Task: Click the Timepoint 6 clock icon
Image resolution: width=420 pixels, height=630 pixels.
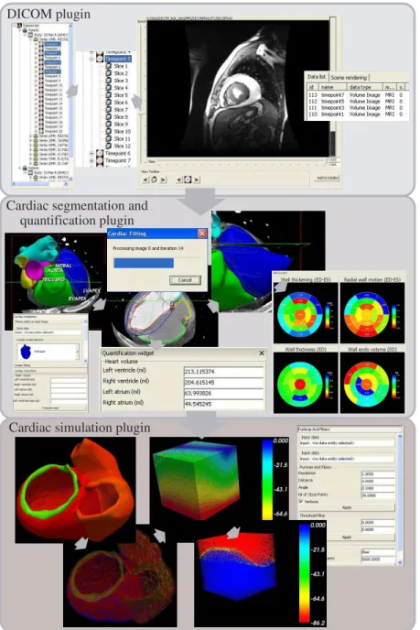Action: pos(100,154)
